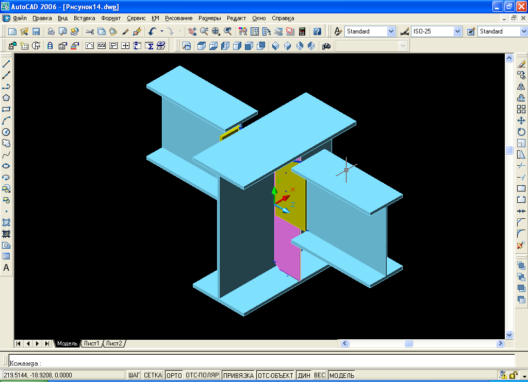Open the Camera view tool
The width and height of the screenshot is (528, 382).
click(326, 46)
